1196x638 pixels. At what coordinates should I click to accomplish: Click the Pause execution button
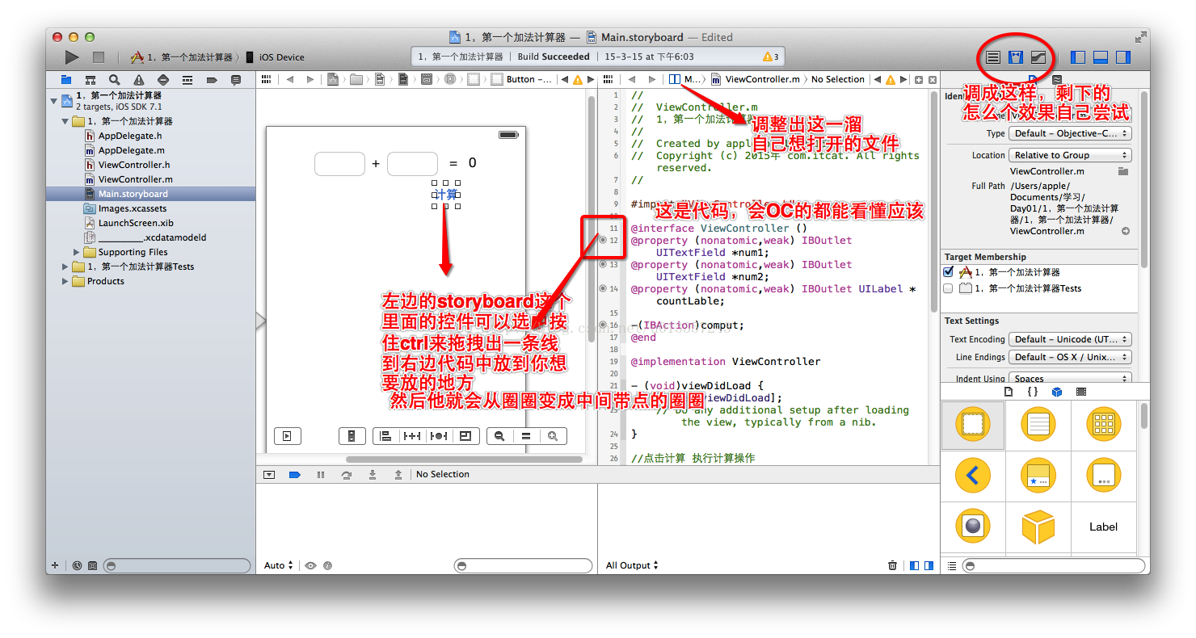321,475
